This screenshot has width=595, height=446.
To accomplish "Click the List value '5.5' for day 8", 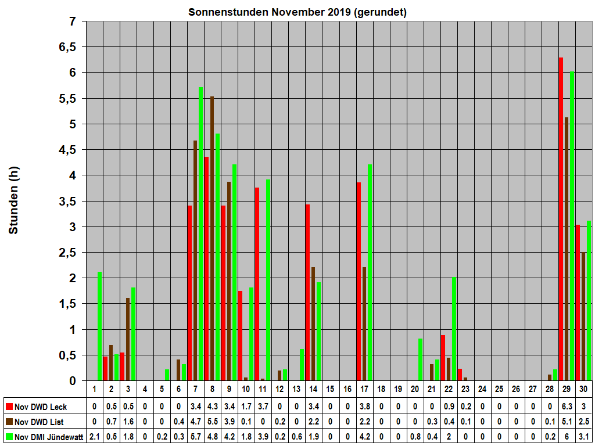I will click(x=212, y=422).
